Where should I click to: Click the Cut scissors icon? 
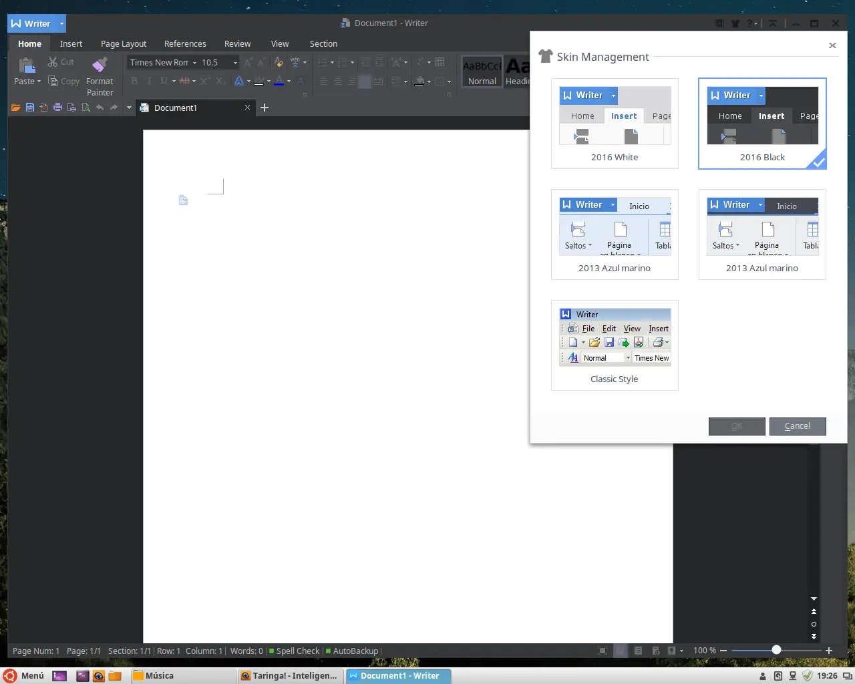[x=53, y=62]
